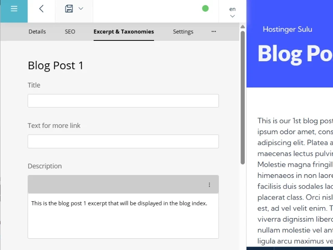Click the save floppy disk icon

[x=69, y=9]
